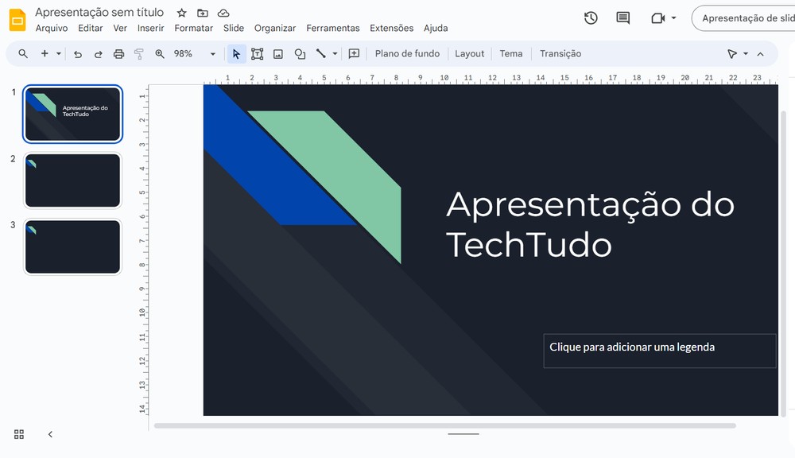Open comment history
The height and width of the screenshot is (458, 795).
pos(622,17)
